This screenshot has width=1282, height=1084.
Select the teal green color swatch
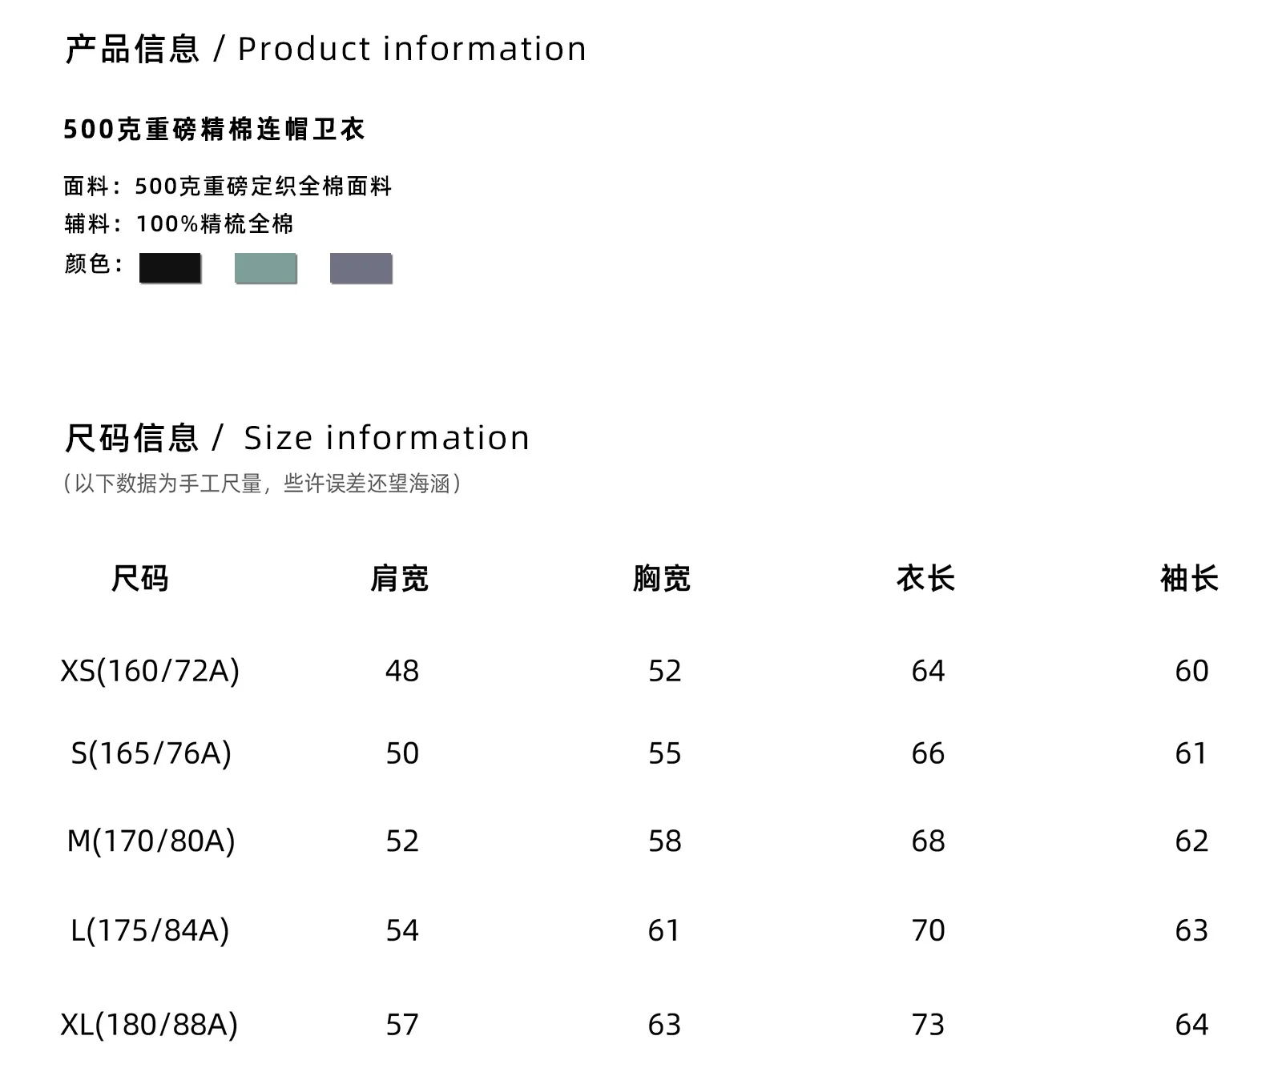click(x=265, y=268)
